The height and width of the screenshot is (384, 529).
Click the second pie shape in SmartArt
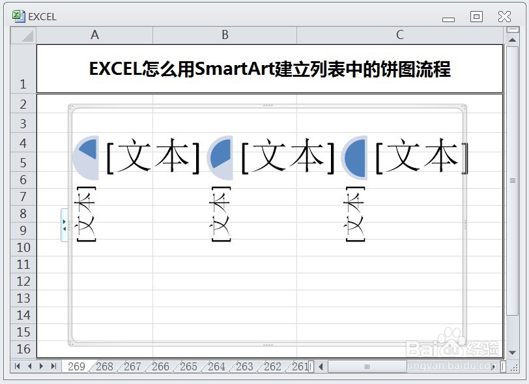220,158
